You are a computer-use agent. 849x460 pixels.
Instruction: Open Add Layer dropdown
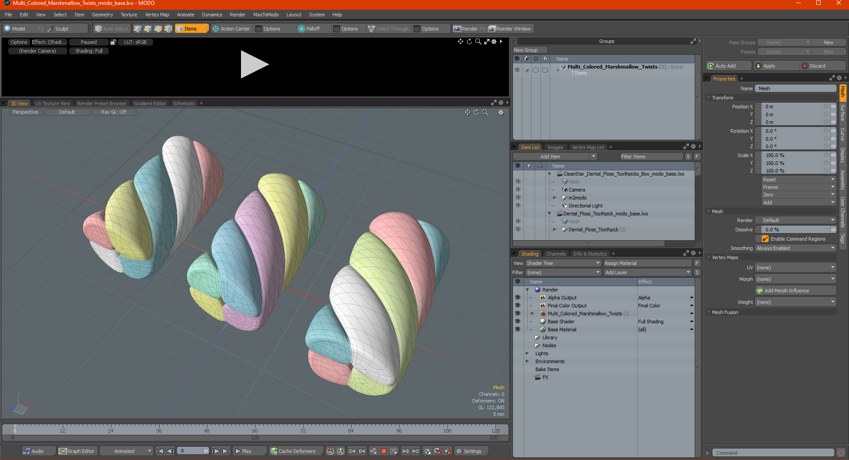point(647,272)
